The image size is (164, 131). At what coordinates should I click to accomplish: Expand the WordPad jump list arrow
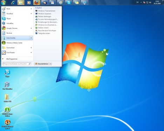[31, 14]
